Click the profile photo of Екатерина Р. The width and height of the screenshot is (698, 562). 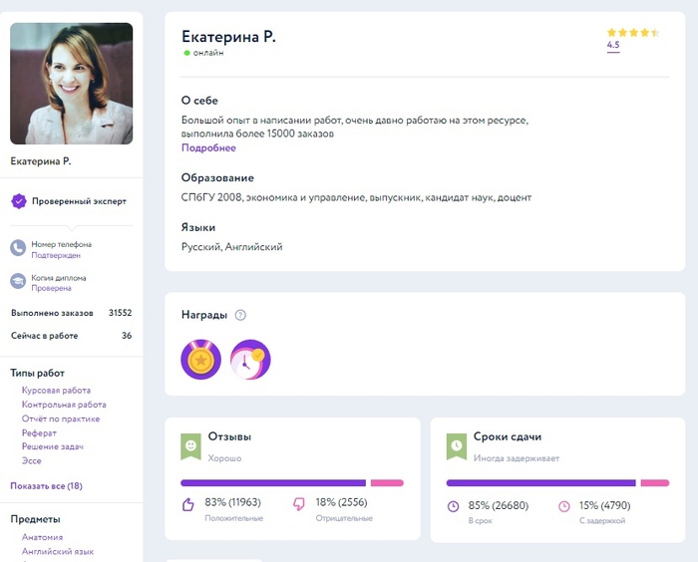click(x=71, y=84)
